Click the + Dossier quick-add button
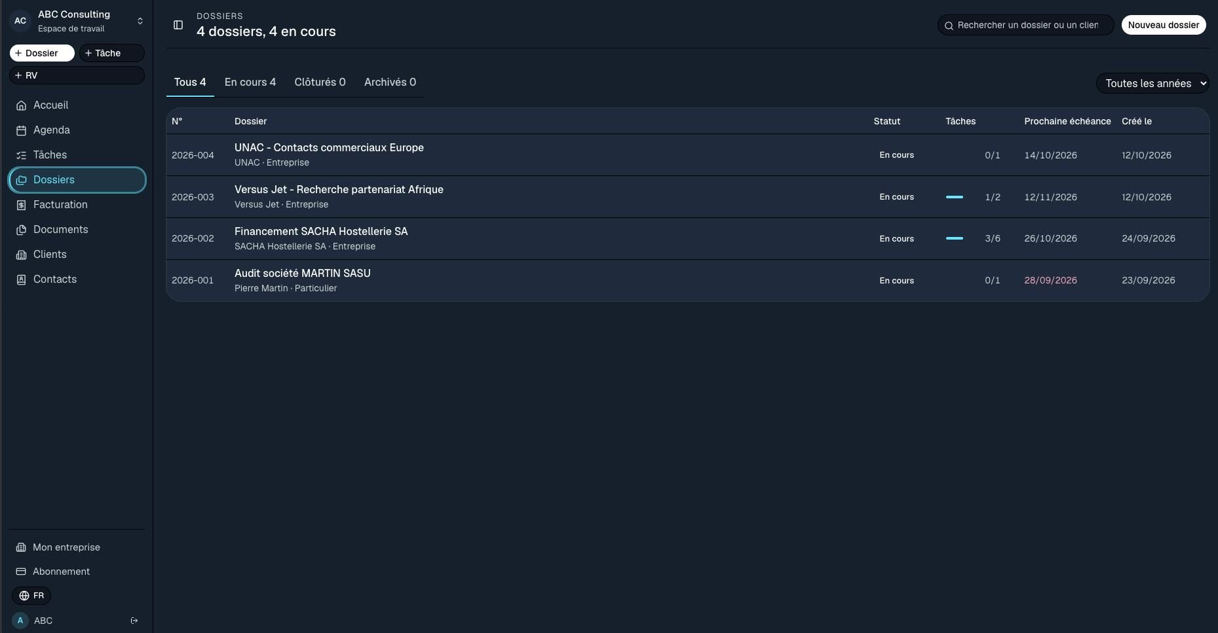The width and height of the screenshot is (1218, 633). point(42,53)
